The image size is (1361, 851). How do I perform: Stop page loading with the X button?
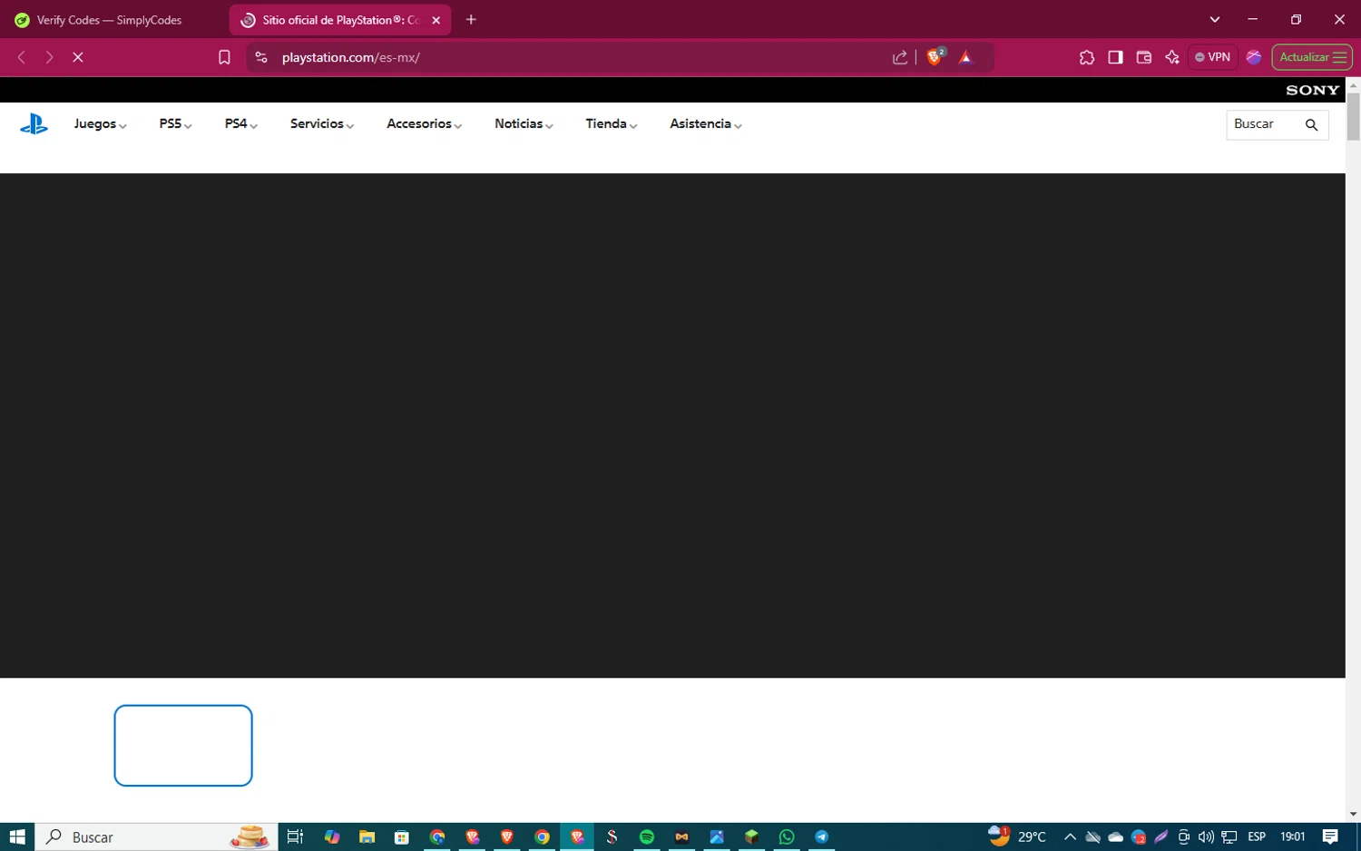(78, 57)
